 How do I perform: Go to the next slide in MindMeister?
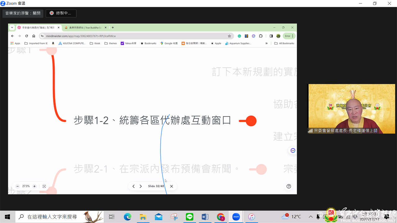(141, 186)
